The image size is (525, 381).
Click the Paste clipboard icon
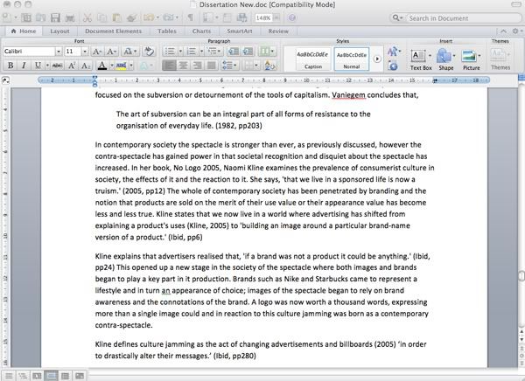[116, 17]
